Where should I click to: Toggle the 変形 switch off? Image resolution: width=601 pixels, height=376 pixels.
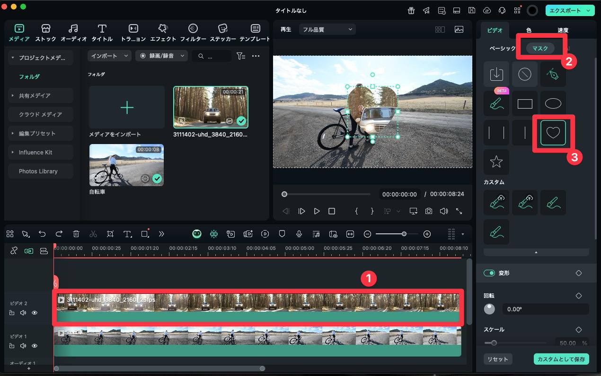489,273
